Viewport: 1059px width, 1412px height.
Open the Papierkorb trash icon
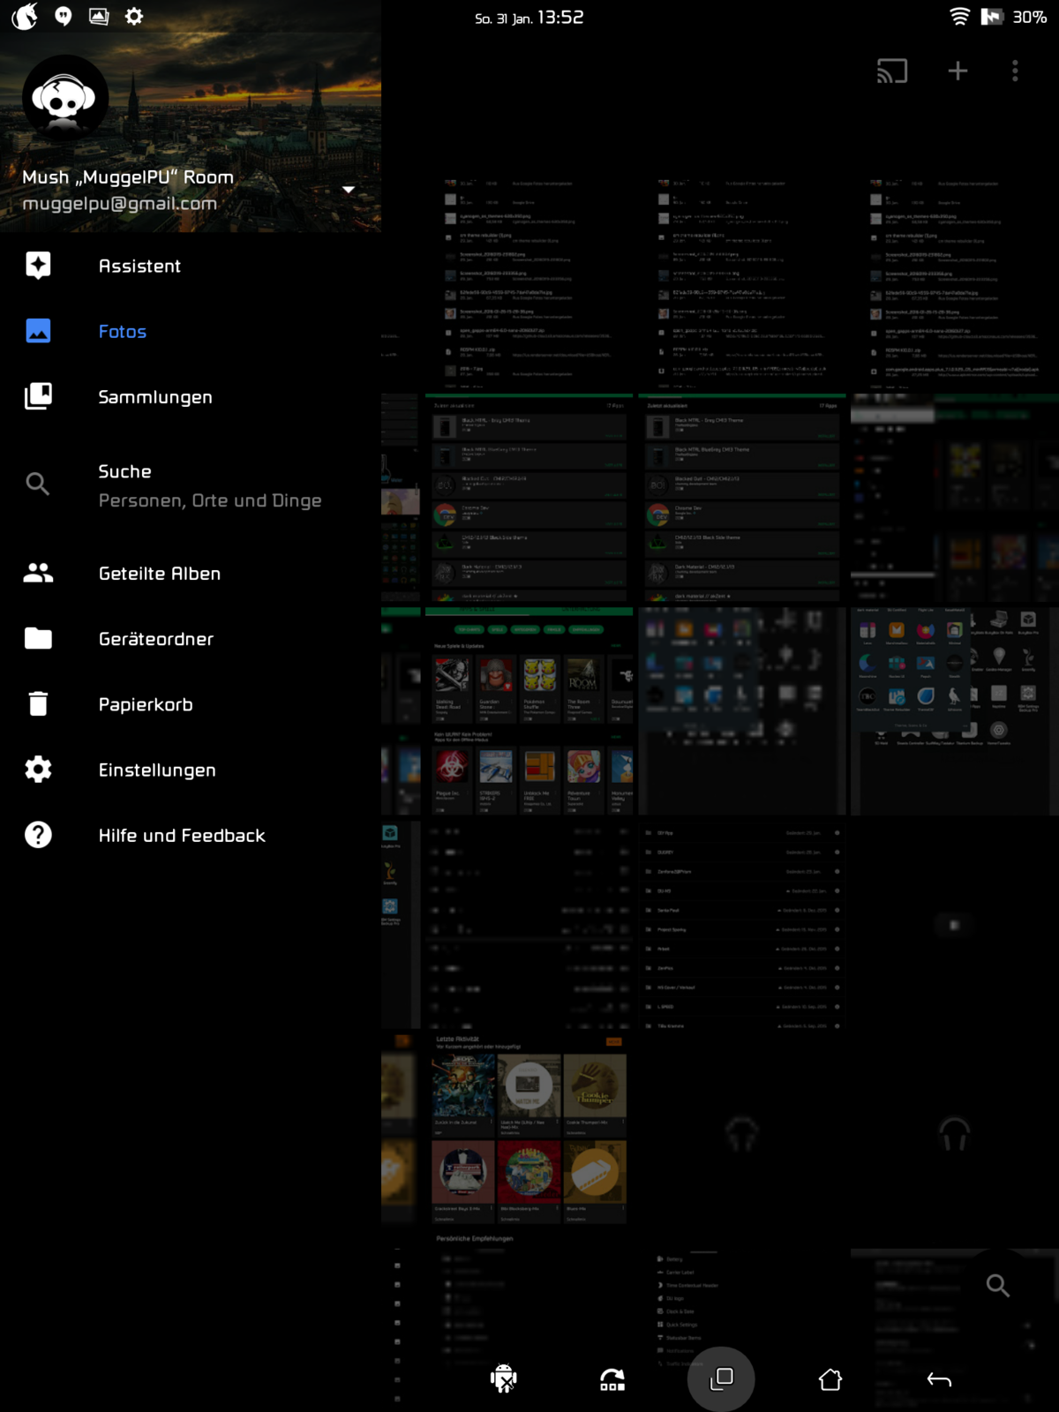(x=38, y=703)
